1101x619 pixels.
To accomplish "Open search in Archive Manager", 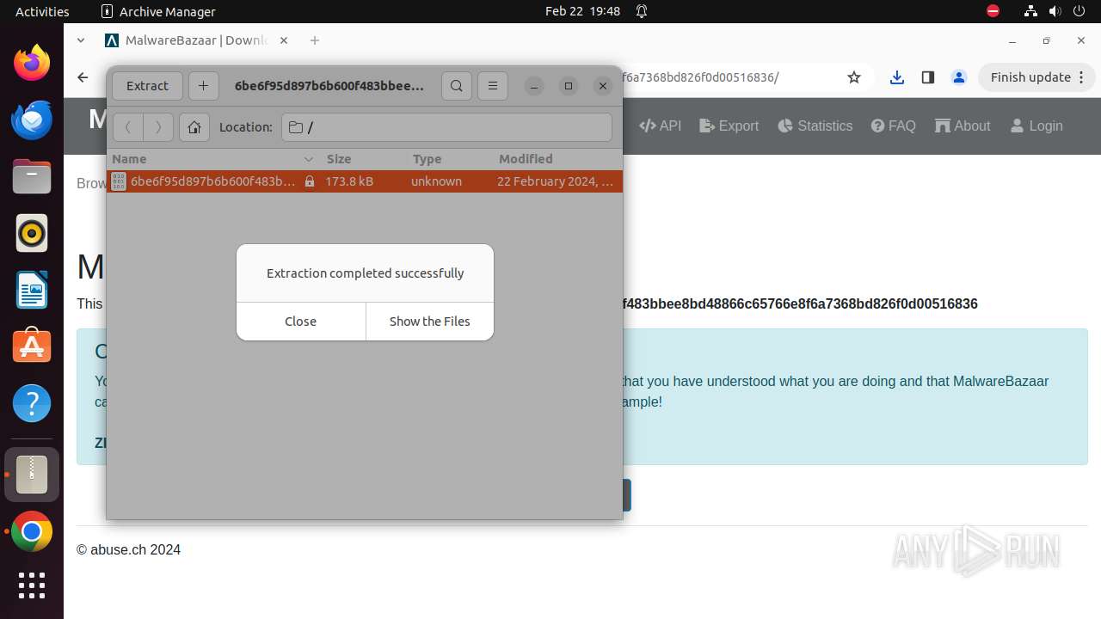I will tap(457, 86).
